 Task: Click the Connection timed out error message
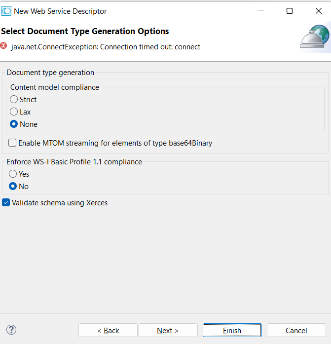point(106,47)
